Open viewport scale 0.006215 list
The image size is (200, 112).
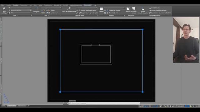click(181, 106)
